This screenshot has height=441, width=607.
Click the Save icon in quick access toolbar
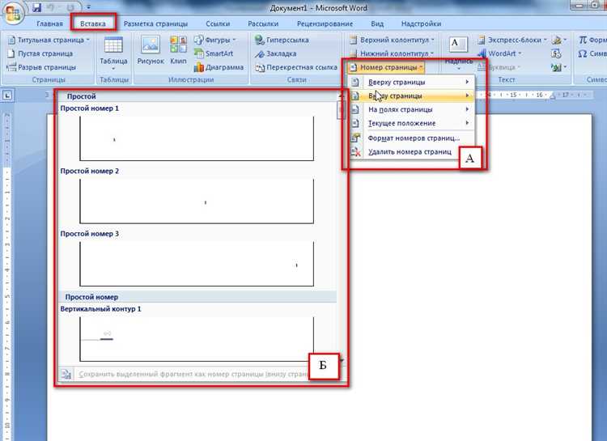coord(36,7)
